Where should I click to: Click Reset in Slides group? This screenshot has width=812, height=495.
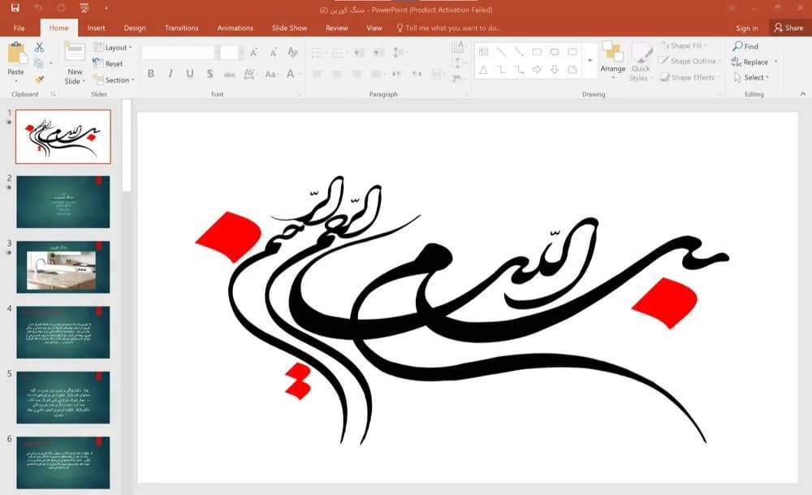click(x=108, y=63)
